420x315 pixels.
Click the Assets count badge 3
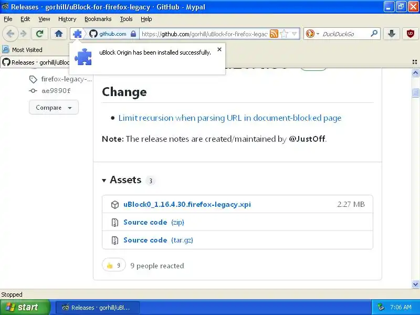tap(151, 181)
